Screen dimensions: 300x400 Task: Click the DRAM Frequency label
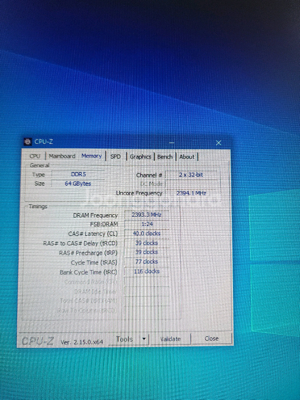pos(96,215)
